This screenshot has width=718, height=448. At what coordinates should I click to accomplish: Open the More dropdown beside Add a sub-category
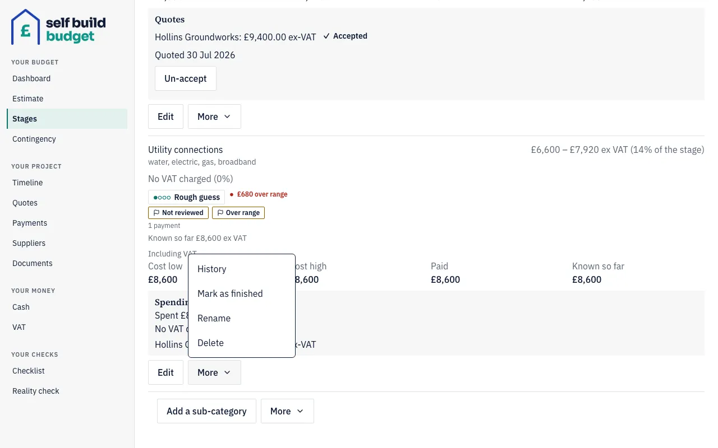coord(287,411)
